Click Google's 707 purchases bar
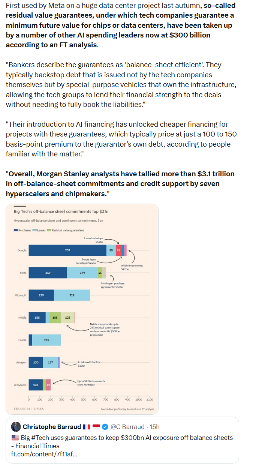The image size is (253, 465). tap(67, 250)
